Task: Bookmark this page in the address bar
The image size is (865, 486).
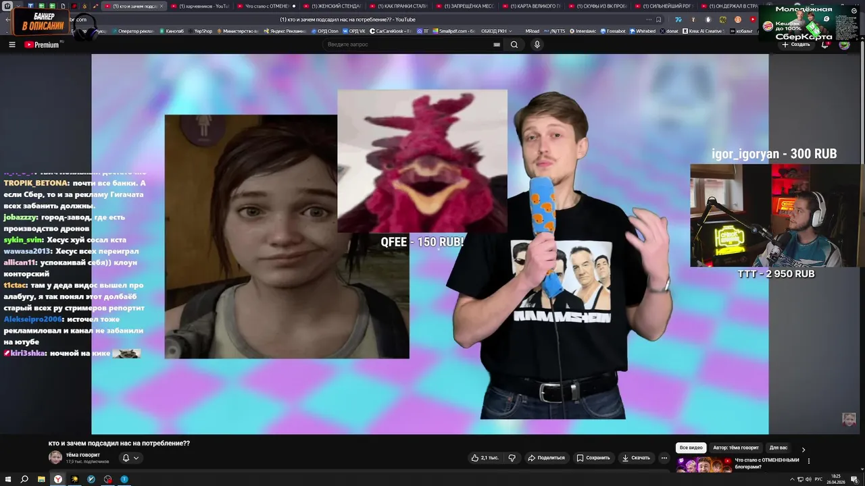Action: pyautogui.click(x=659, y=20)
